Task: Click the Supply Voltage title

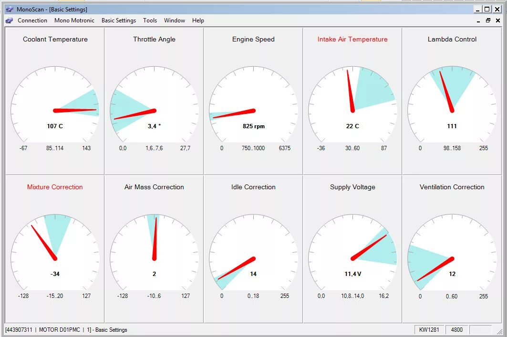Action: [x=352, y=187]
